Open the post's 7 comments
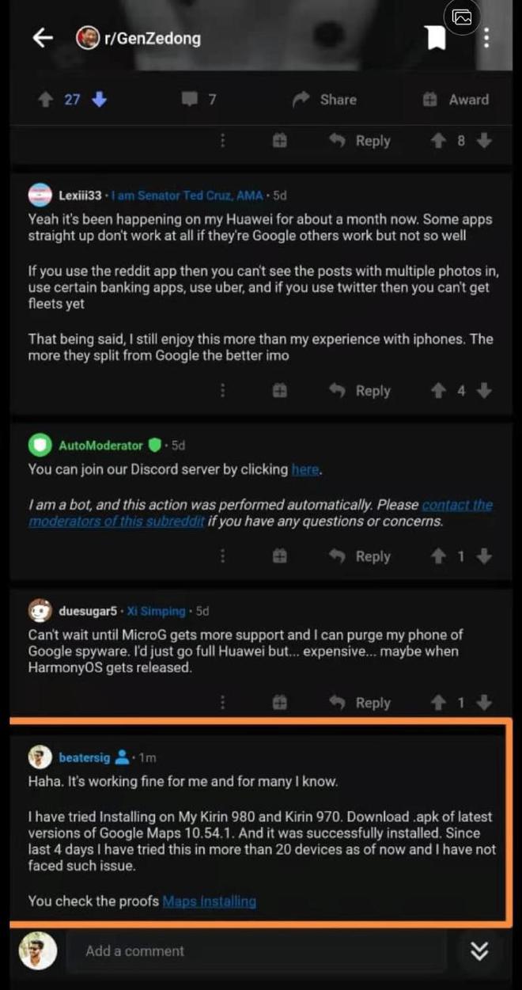Image resolution: width=522 pixels, height=990 pixels. pos(199,100)
